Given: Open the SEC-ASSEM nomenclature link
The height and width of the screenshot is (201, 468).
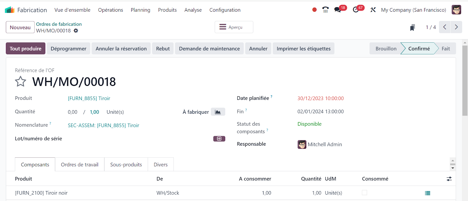Looking at the screenshot, I should (103, 125).
